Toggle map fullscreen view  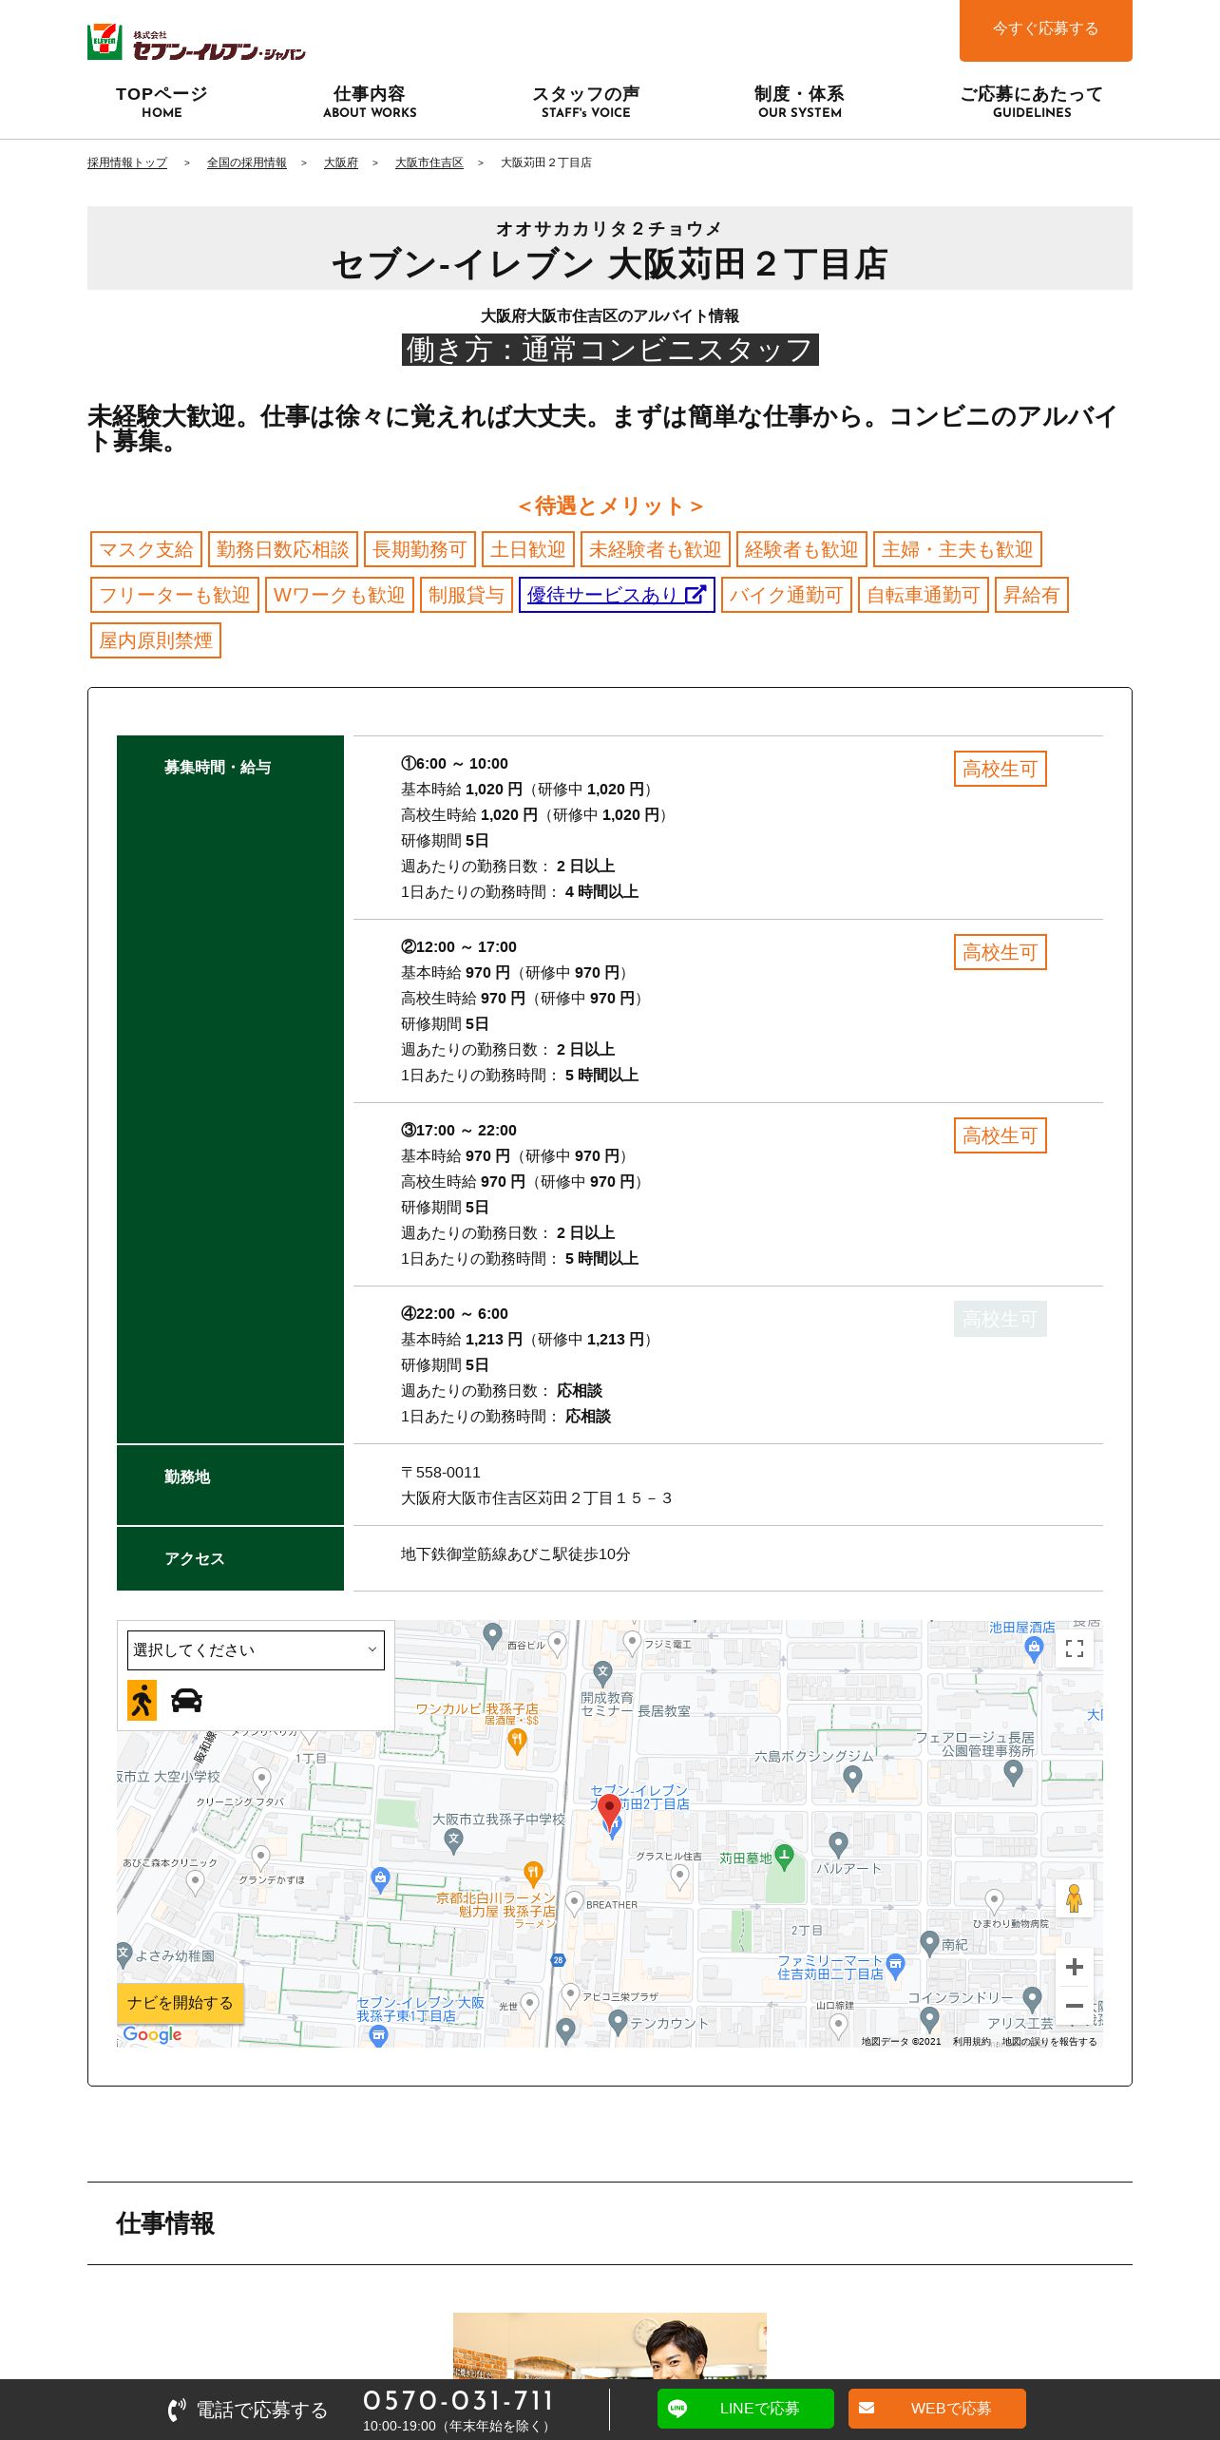click(1075, 1649)
